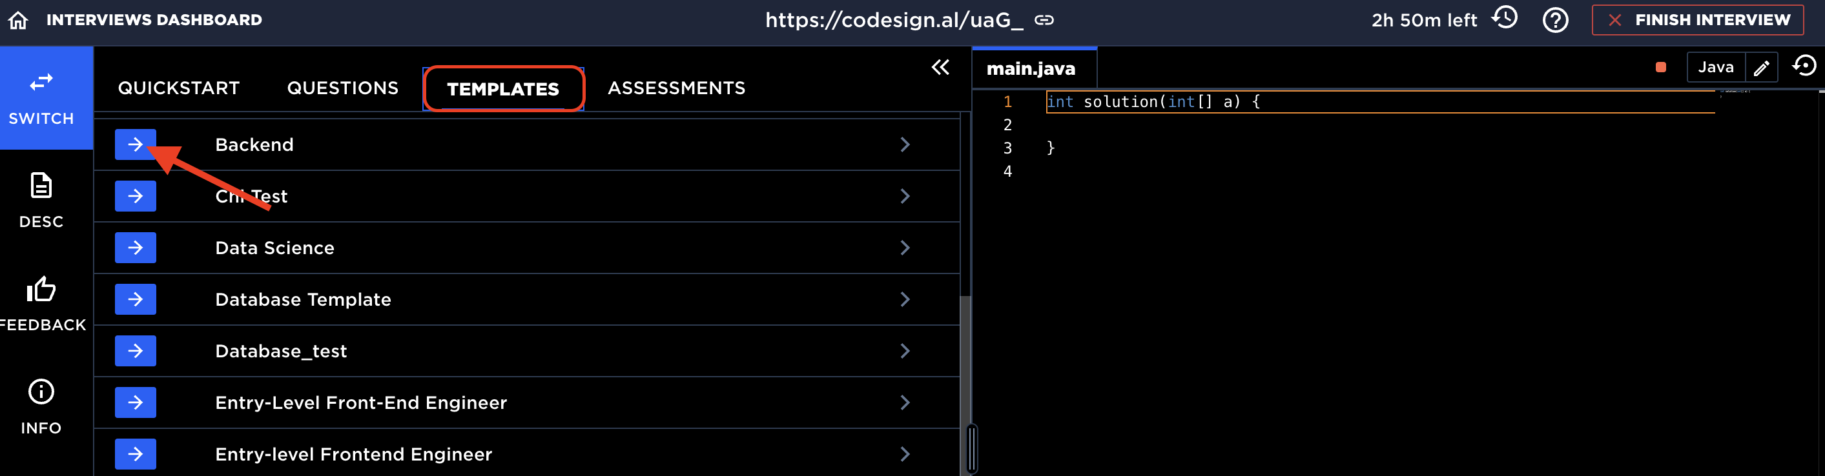
Task: Expand the Chi Test row chevron
Action: coord(905,196)
